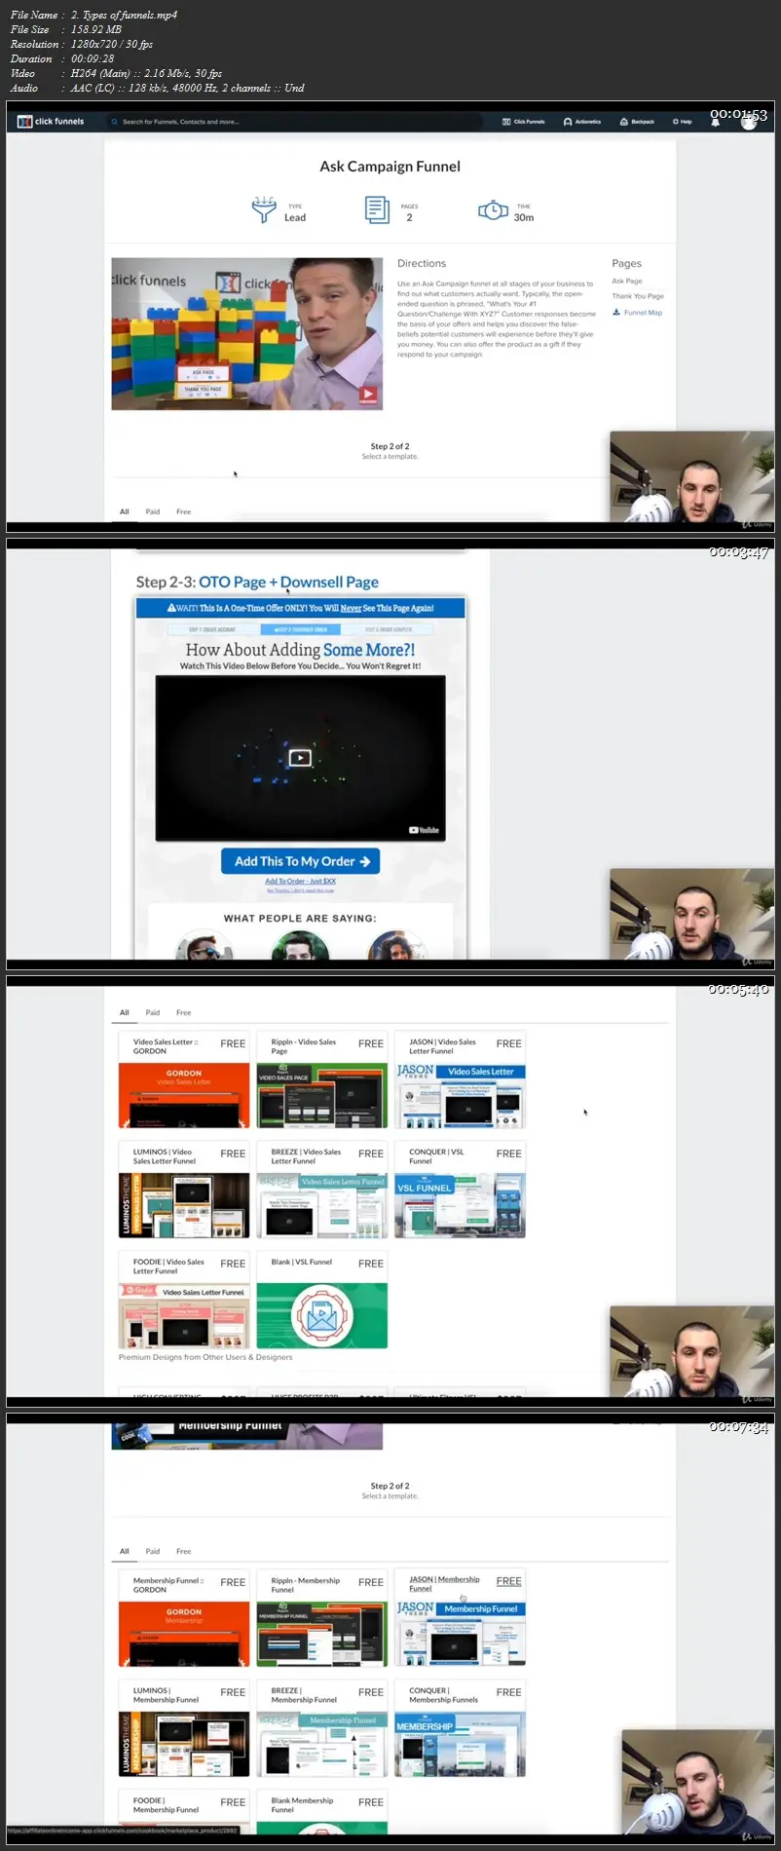This screenshot has width=781, height=1851.
Task: Select the Free tab in the VSL templates frame
Action: [183, 1012]
